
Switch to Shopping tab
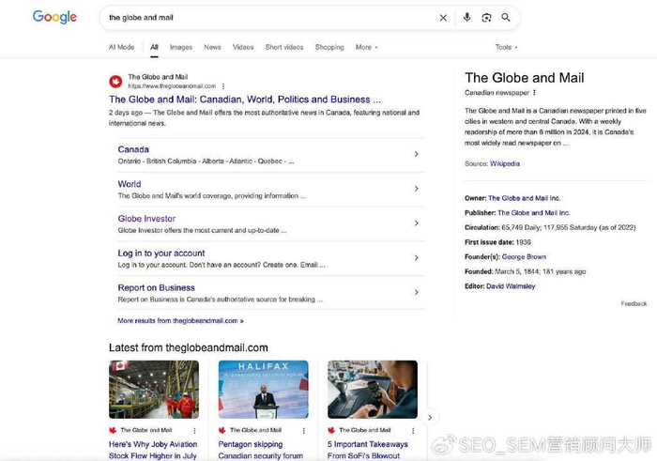[329, 47]
